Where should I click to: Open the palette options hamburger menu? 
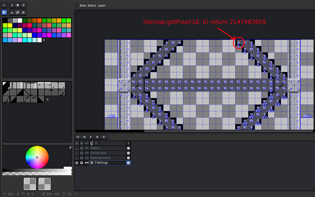click(70, 147)
